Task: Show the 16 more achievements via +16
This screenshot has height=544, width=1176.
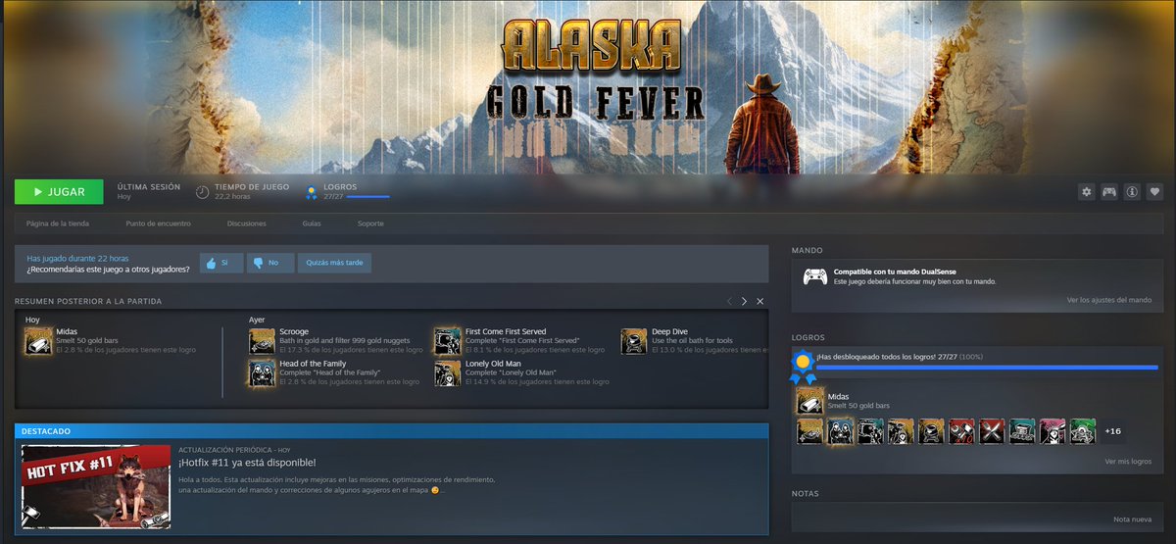Action: tap(1112, 431)
